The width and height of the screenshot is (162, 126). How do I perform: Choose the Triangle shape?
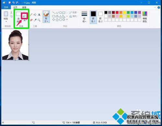pyautogui.click(x=61, y=16)
